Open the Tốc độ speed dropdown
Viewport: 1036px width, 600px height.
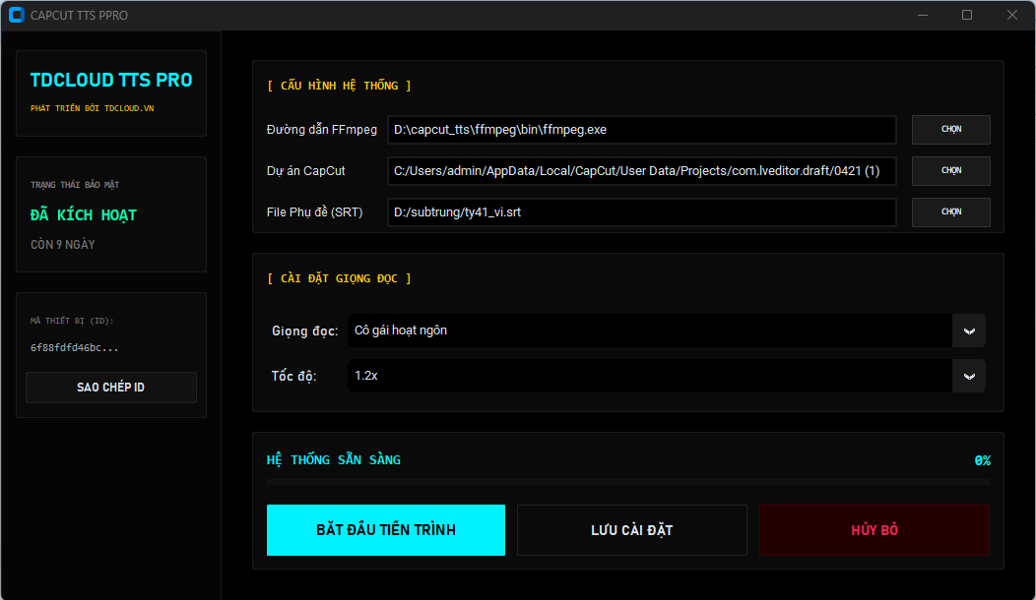(x=666, y=376)
